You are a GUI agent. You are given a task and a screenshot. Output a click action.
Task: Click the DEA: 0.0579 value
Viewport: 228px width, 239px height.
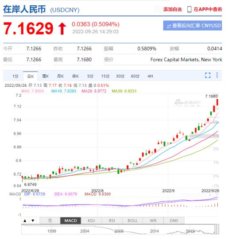(x=66, y=194)
